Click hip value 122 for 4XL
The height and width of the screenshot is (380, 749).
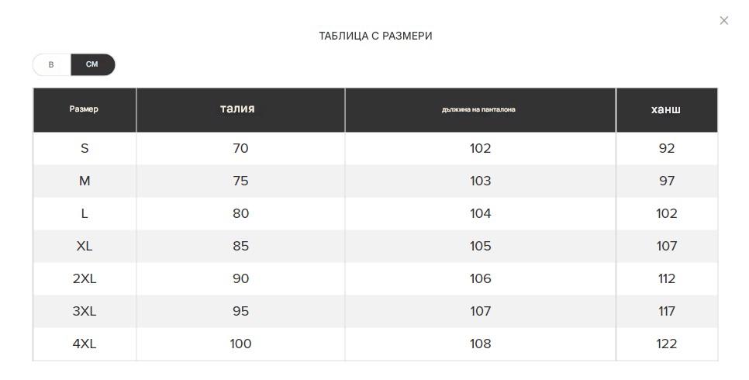click(x=666, y=344)
